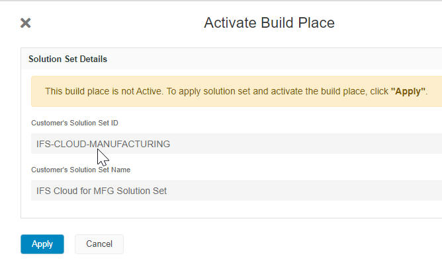This screenshot has height=264, width=442.
Task: Select the IFS-CLOUD-MANUFACTURING text
Action: pyautogui.click(x=103, y=144)
